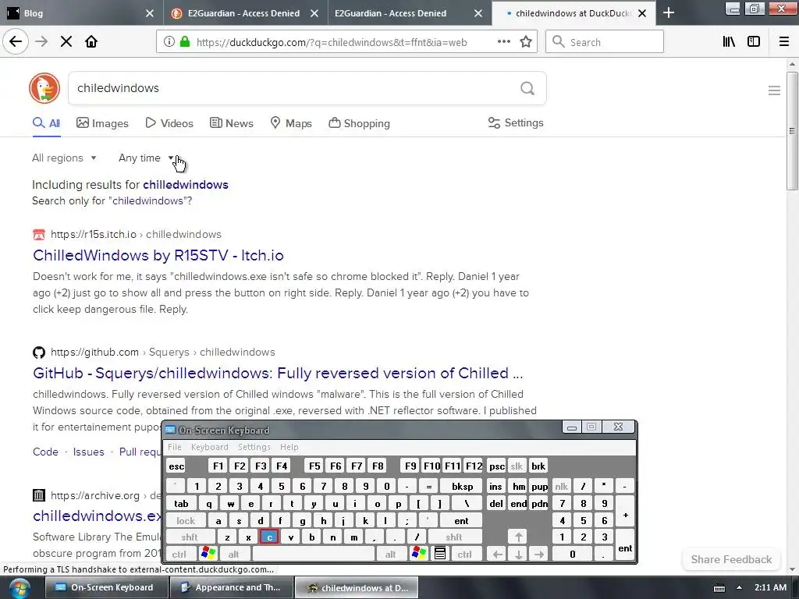Open the Keyboard menu
This screenshot has height=599, width=799.
tap(209, 447)
